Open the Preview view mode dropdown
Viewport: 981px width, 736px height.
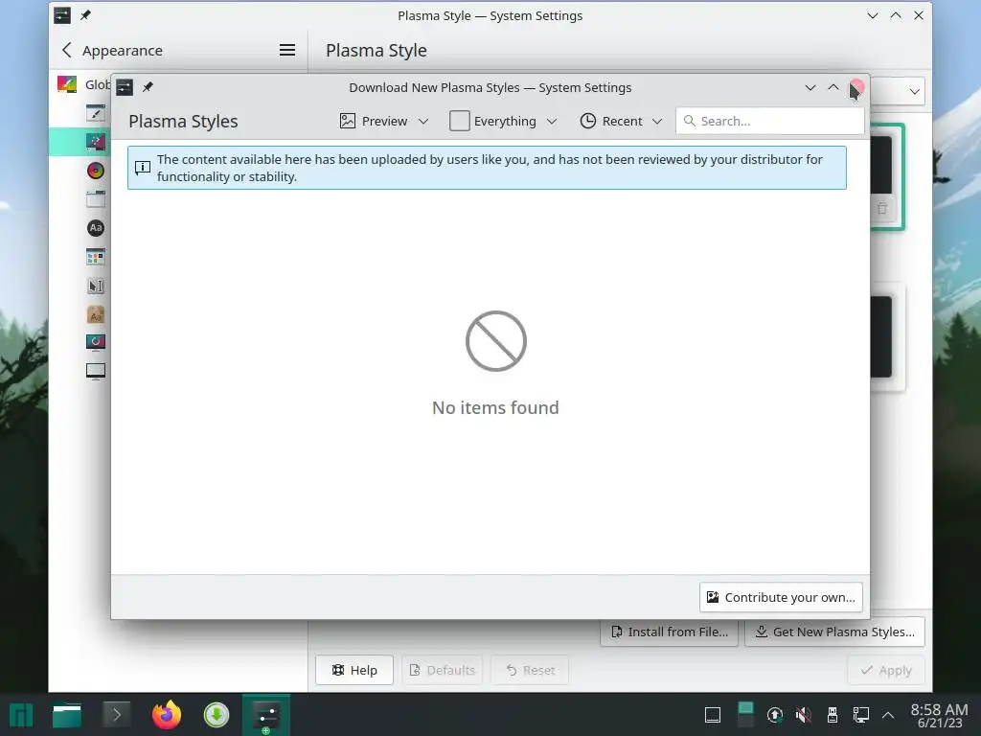384,121
